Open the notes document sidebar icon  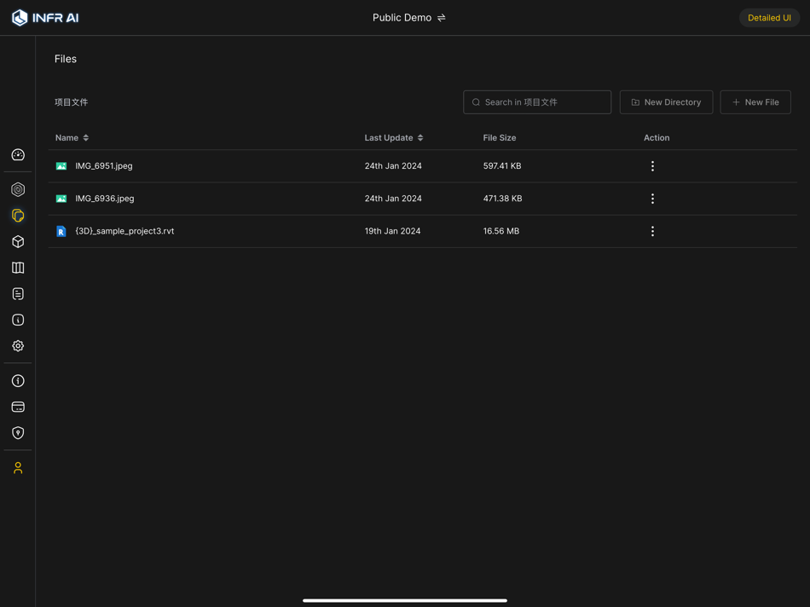tap(17, 293)
